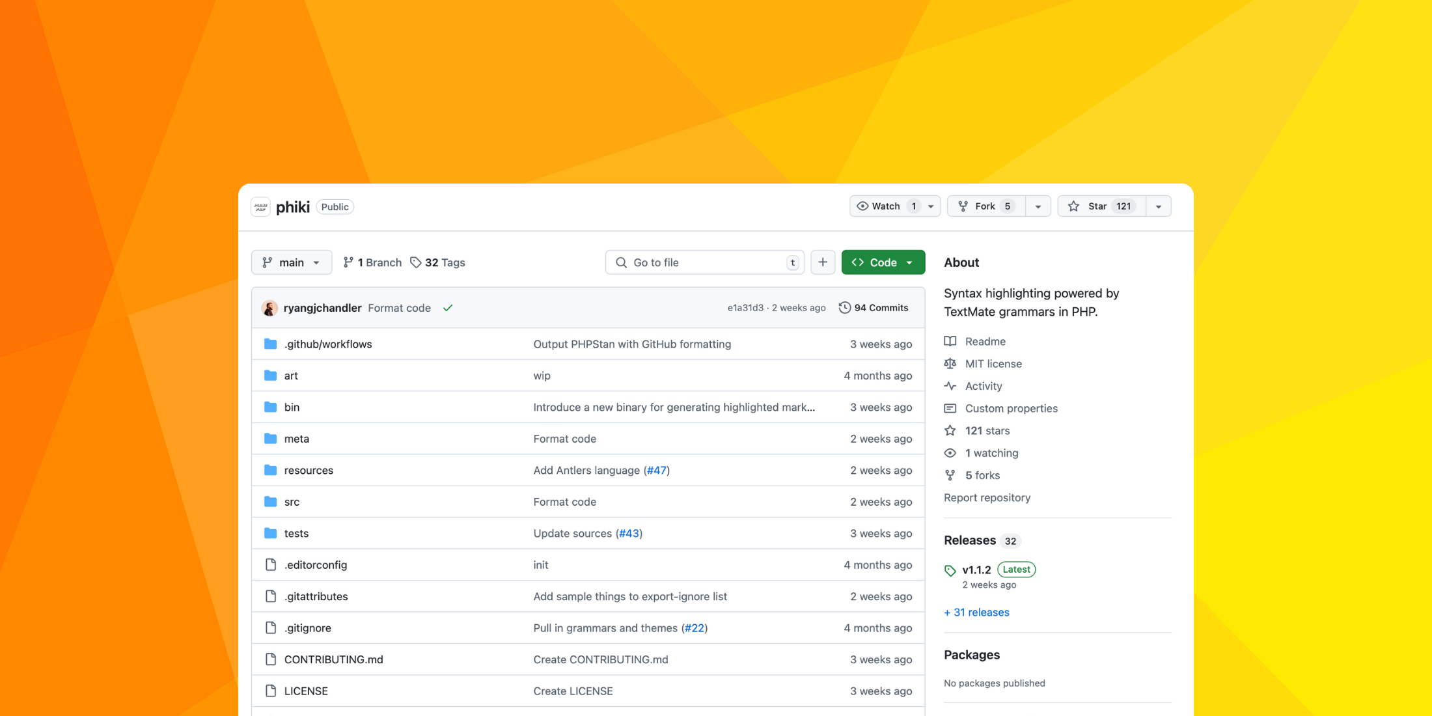The width and height of the screenshot is (1432, 716).
Task: Click the phiki repository avatar icon
Action: pos(260,207)
